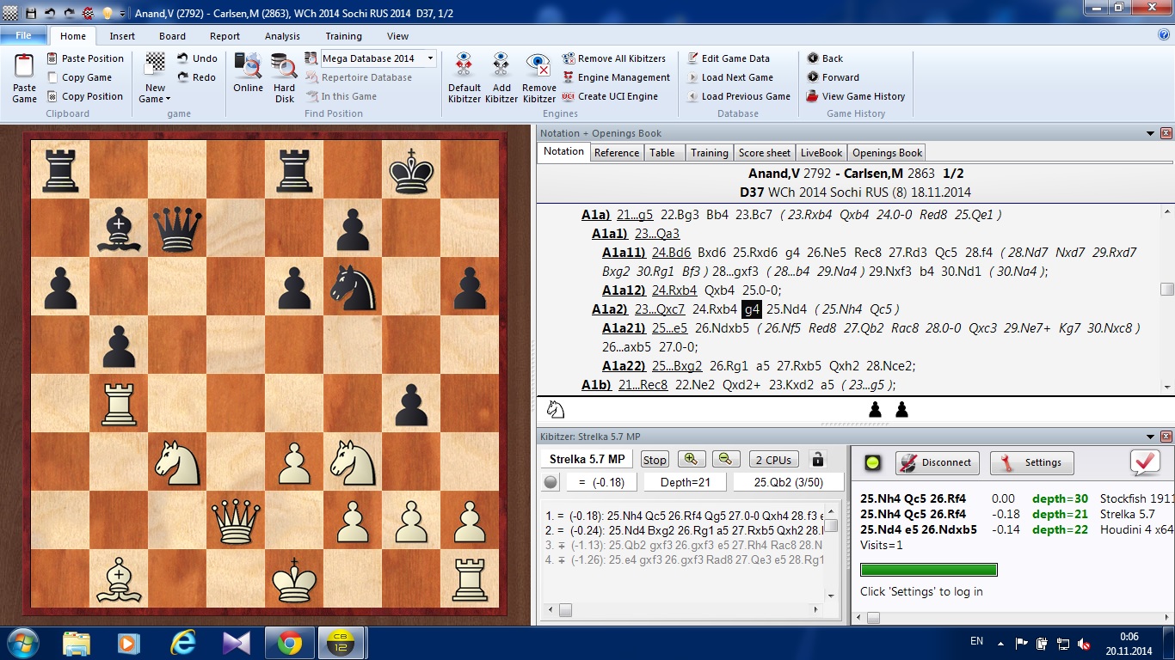The width and height of the screenshot is (1175, 660).
Task: Open the Mega Database 2014 dropdown
Action: click(x=430, y=58)
